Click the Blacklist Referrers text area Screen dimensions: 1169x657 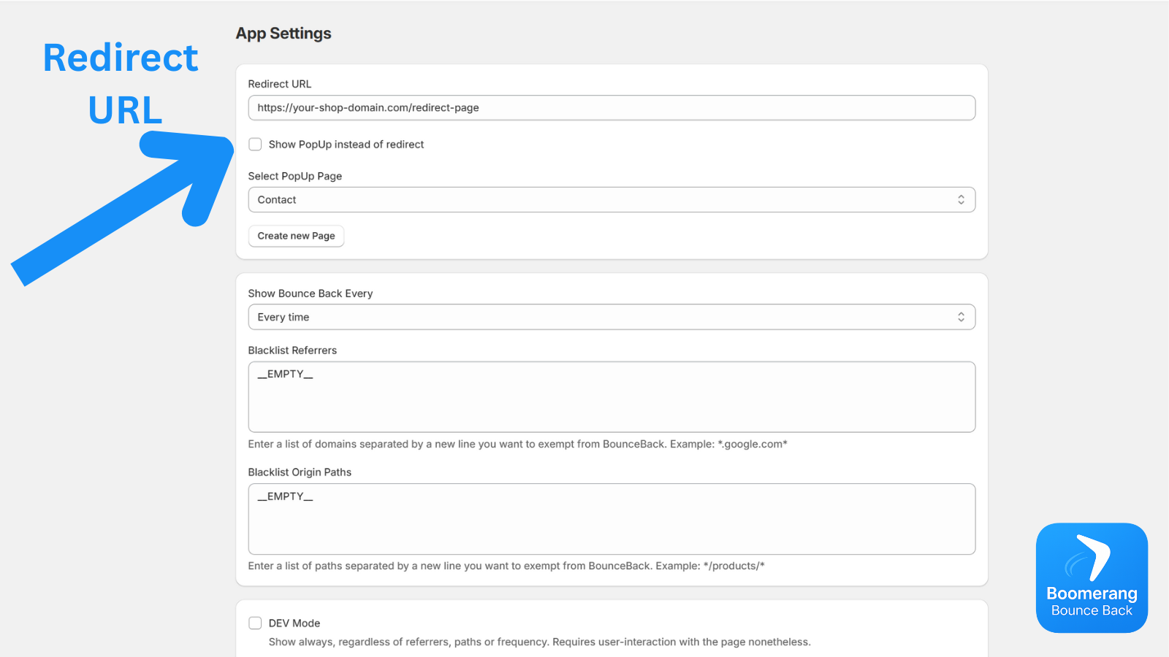tap(612, 397)
